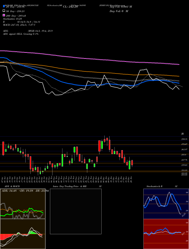
Task: Click the 'Intra Day Trading Price & MR' title
Action: [x=70, y=186]
